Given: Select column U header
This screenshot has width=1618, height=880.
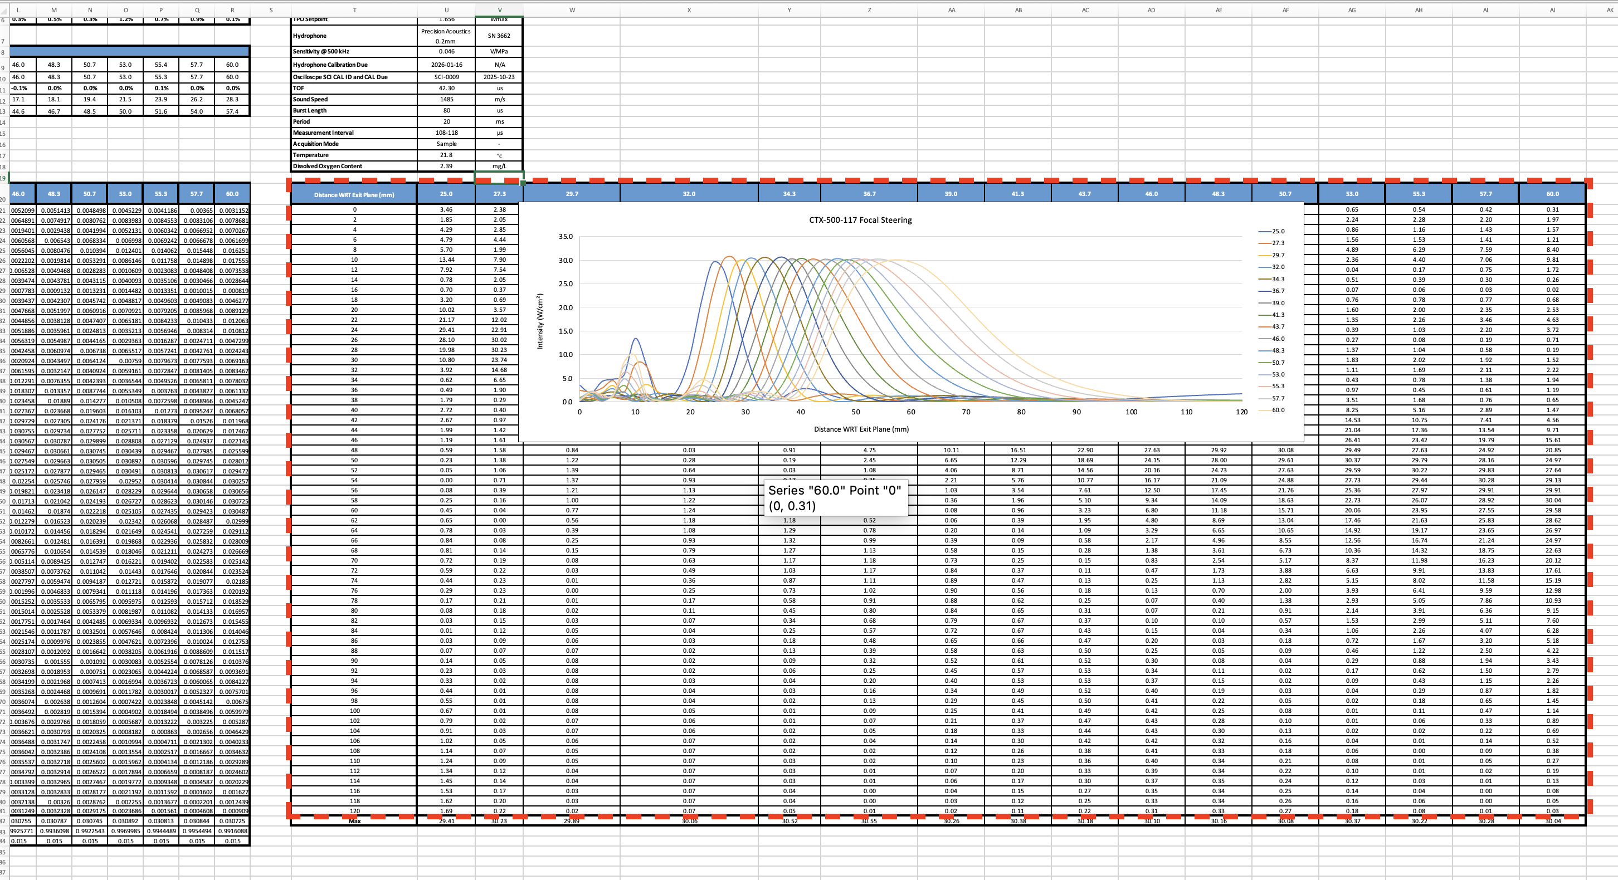Looking at the screenshot, I should (x=446, y=10).
